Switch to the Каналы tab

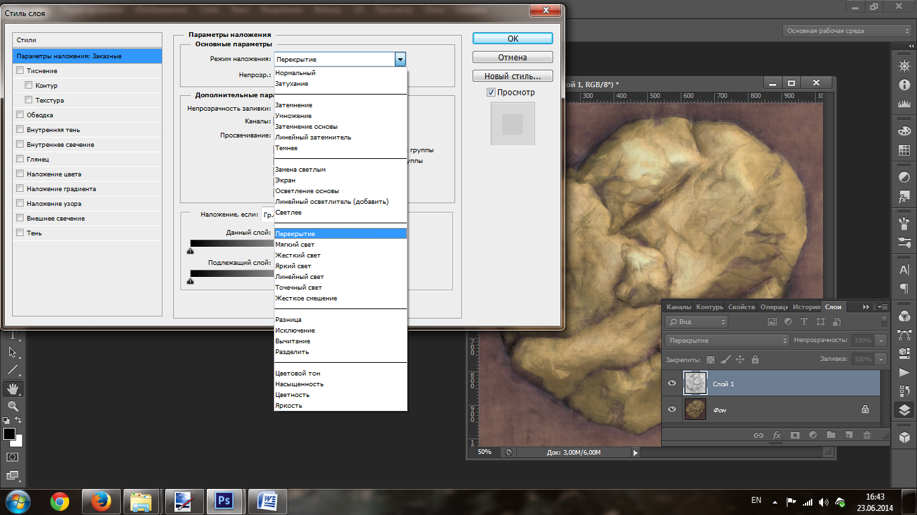click(679, 306)
